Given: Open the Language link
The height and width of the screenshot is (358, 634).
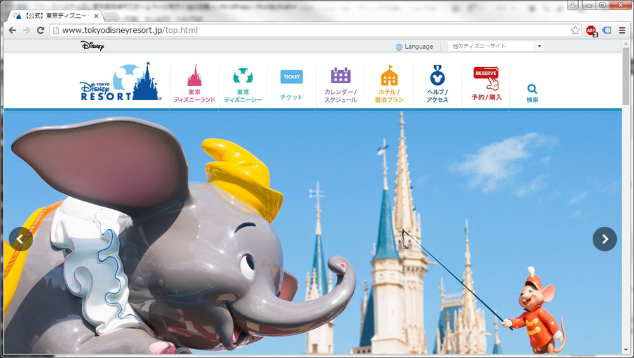Looking at the screenshot, I should click(x=418, y=46).
